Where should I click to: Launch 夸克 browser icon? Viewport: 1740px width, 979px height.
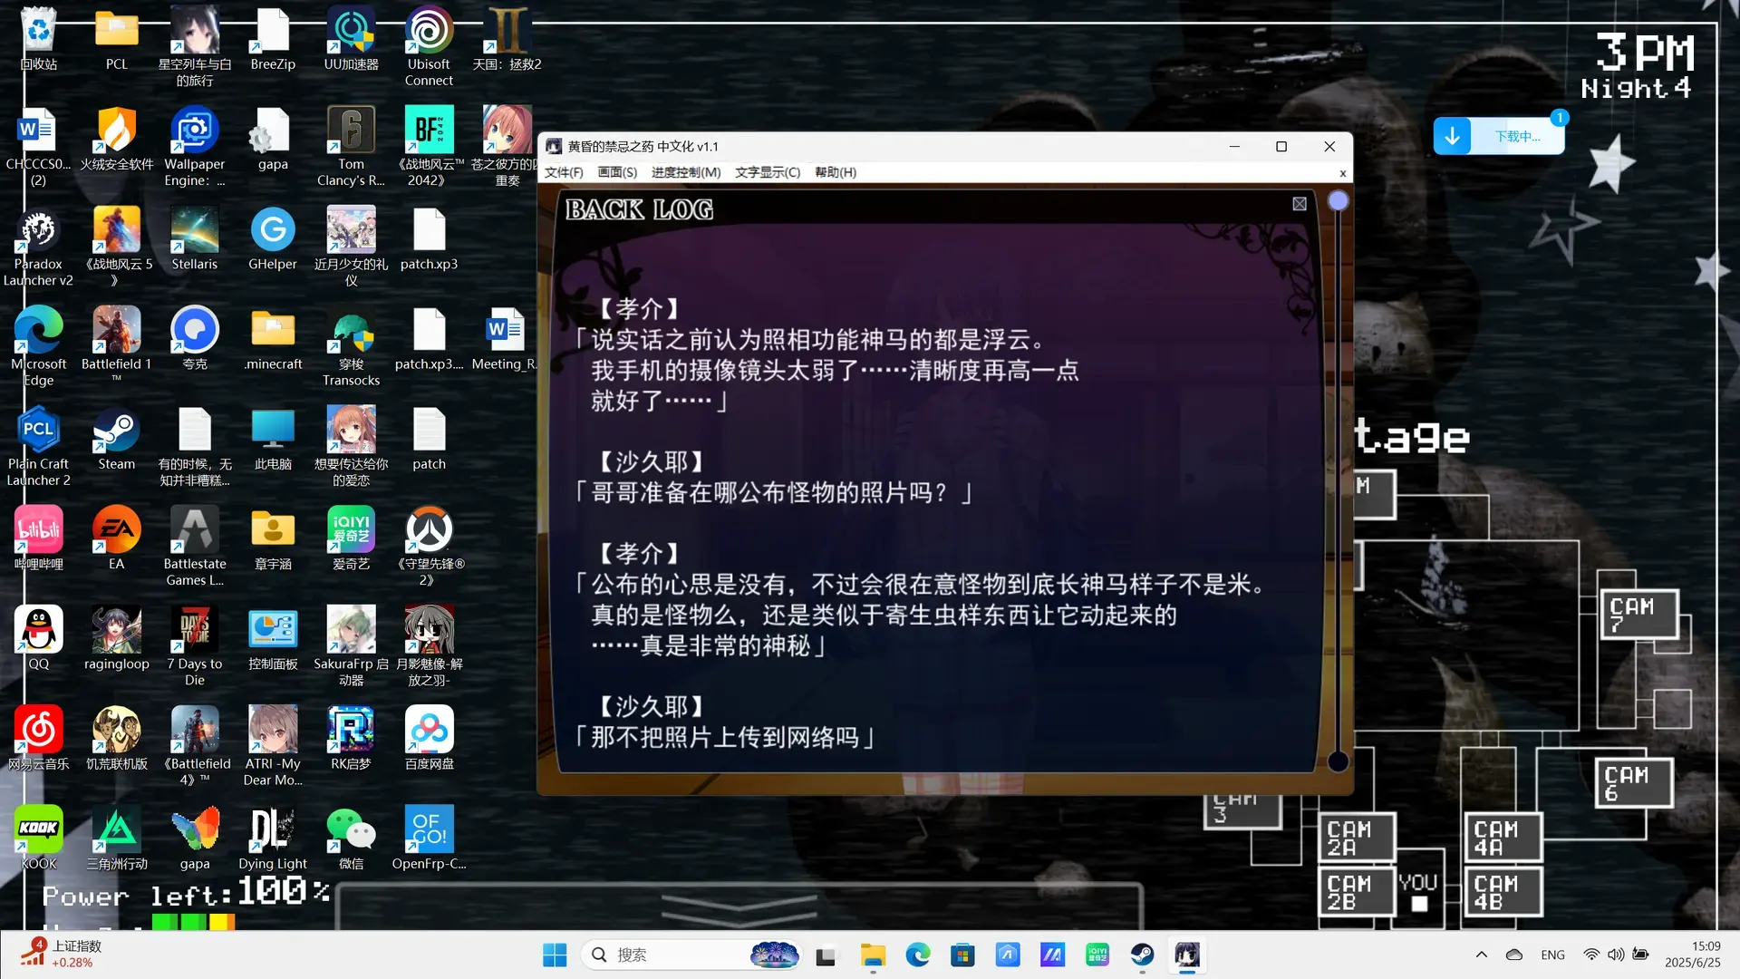tap(194, 340)
